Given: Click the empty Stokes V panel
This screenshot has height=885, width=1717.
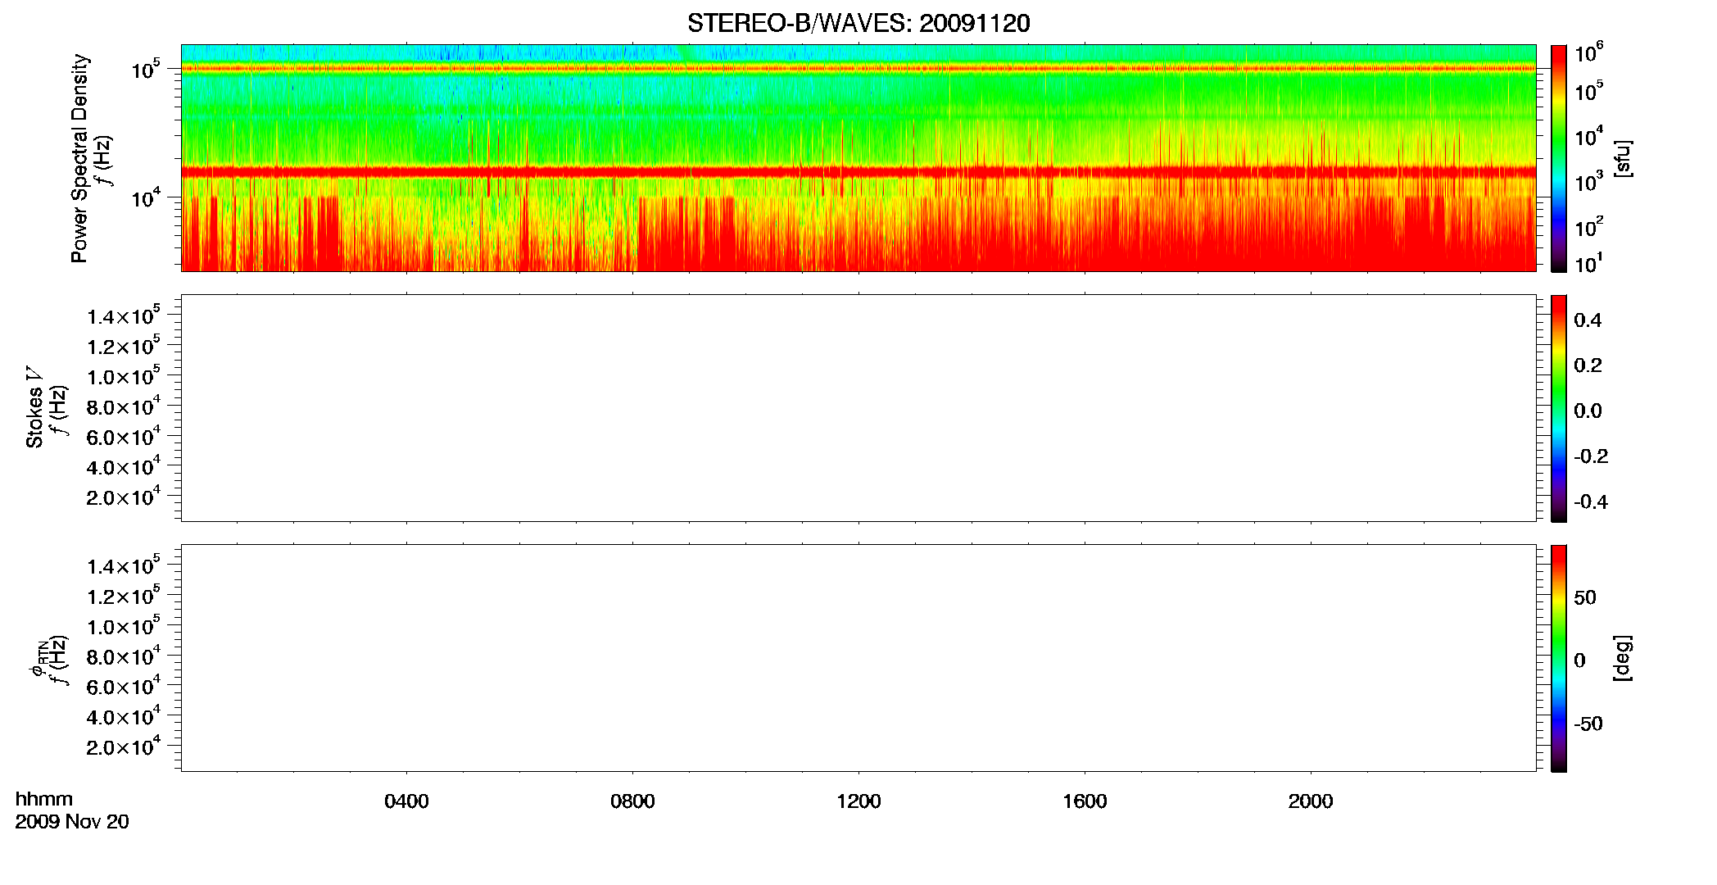Looking at the screenshot, I should point(858,408).
